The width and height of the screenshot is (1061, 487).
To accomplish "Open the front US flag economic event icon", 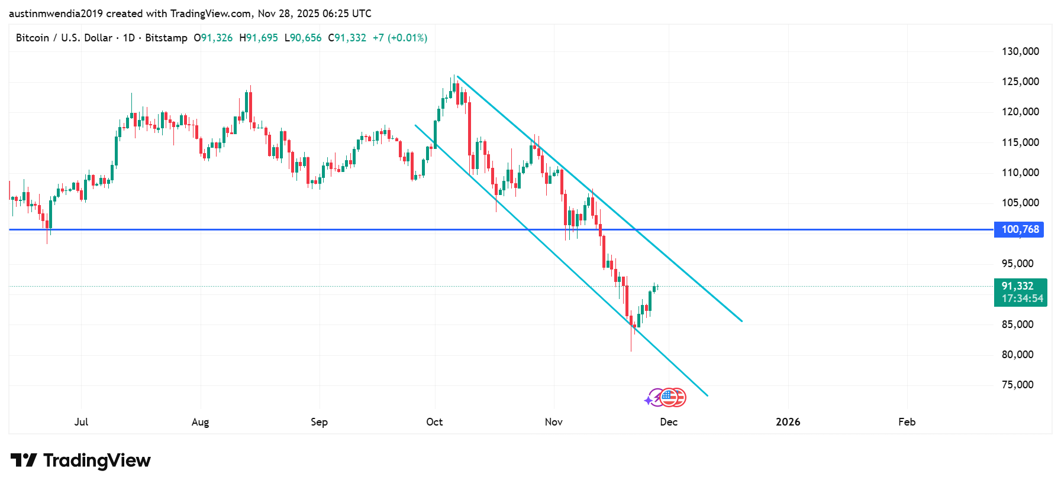I will 668,398.
